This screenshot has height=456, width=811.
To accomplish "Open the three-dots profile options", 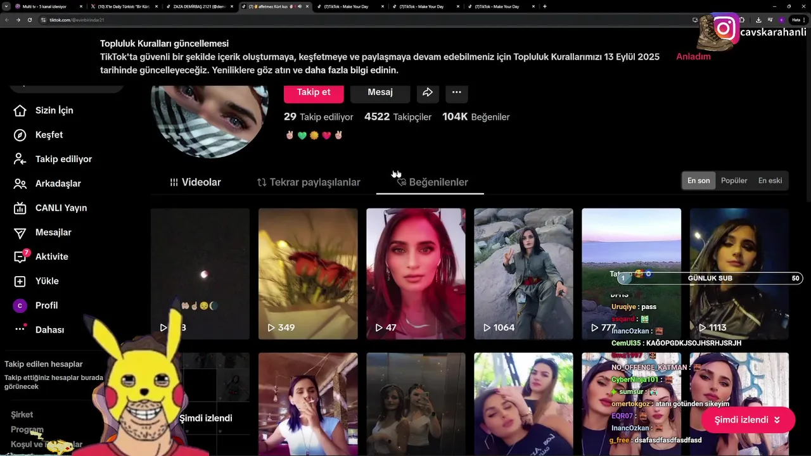I will (456, 92).
